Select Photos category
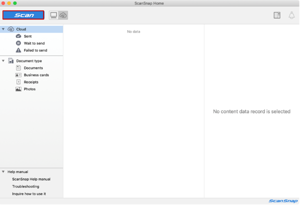 [29, 89]
